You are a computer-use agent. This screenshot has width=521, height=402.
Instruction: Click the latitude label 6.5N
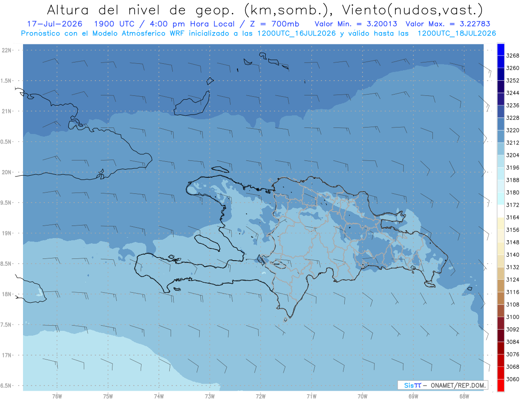click(x=6, y=386)
